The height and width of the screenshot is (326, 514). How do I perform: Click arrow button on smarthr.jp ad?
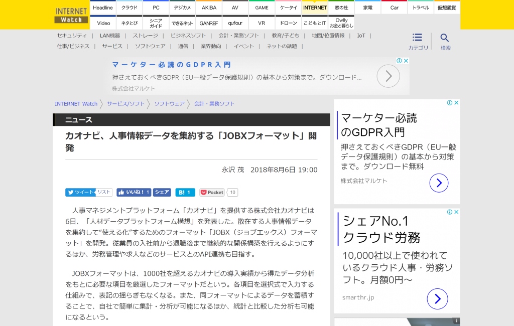pos(437,299)
